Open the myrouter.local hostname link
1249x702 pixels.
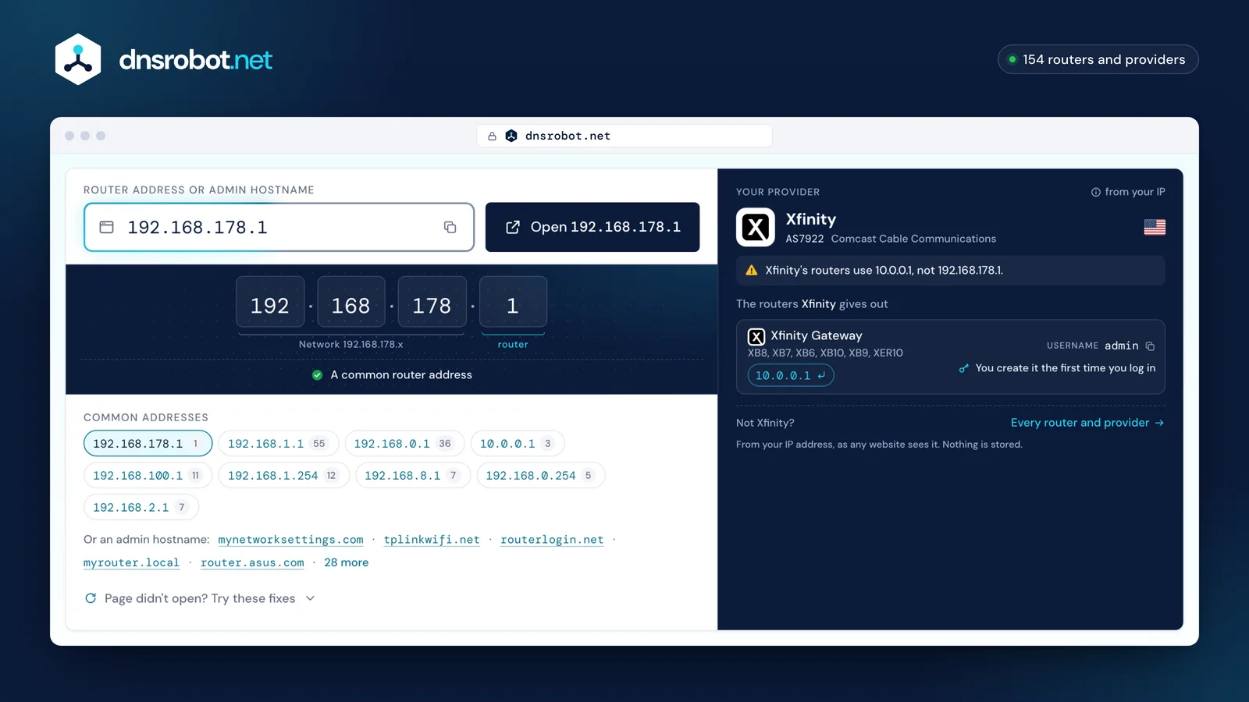[x=131, y=563]
